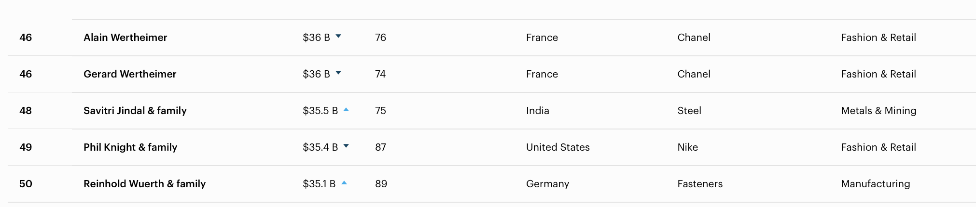The width and height of the screenshot is (976, 207).
Task: Click Reinhold Wuerth & family name
Action: pyautogui.click(x=144, y=184)
